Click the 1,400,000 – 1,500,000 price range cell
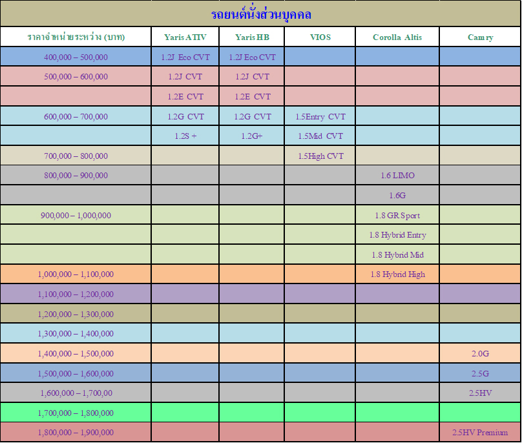 tap(76, 353)
